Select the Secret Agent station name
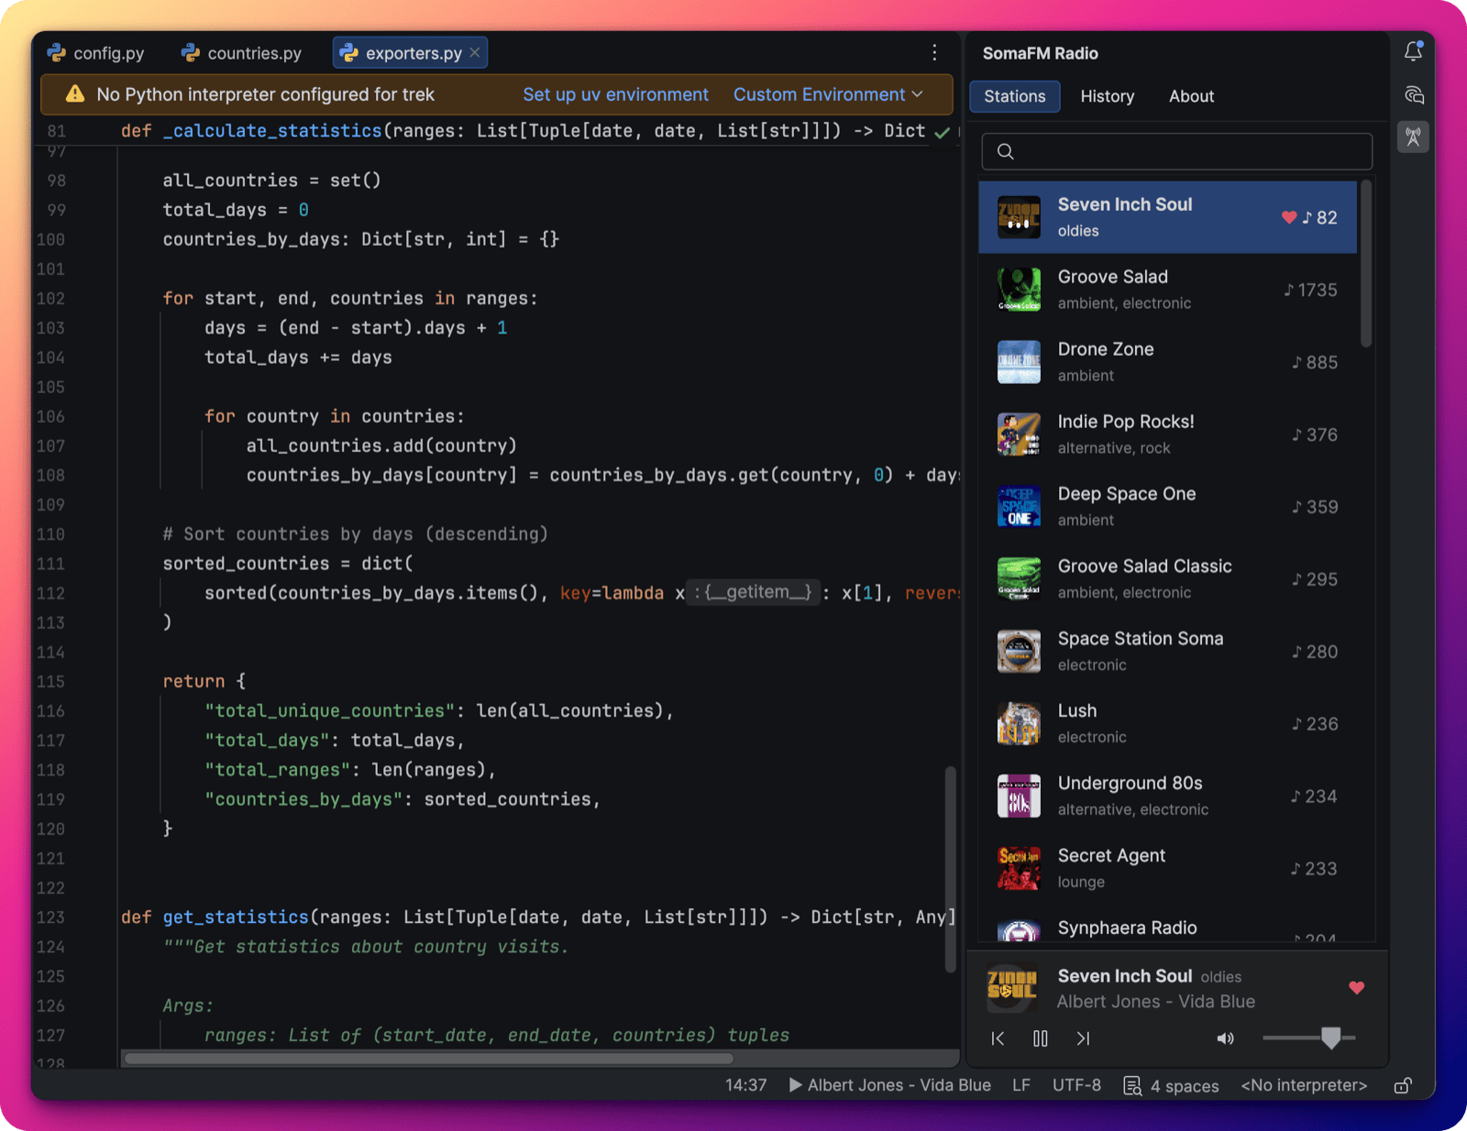 [1111, 855]
